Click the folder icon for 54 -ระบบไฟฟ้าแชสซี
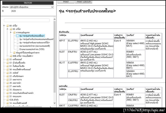This screenshot has width=166, height=113. (7, 103)
